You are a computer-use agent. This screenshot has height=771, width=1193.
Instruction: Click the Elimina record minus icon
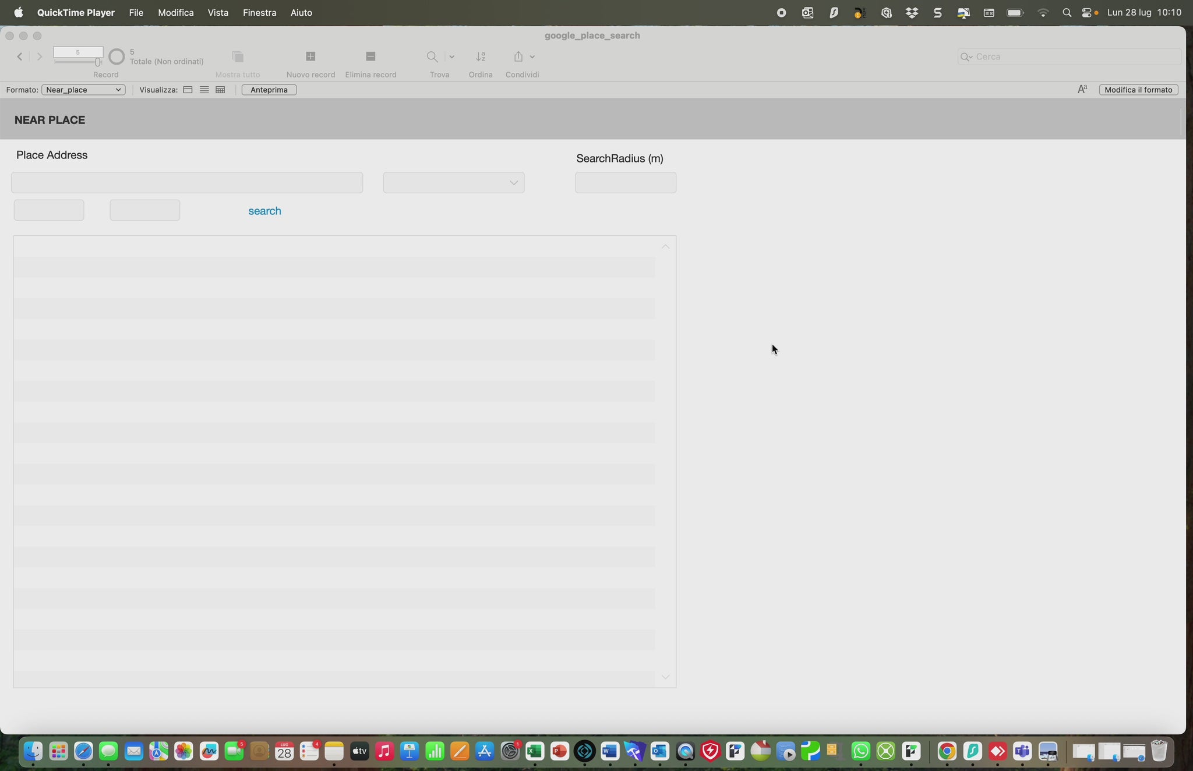(x=370, y=56)
